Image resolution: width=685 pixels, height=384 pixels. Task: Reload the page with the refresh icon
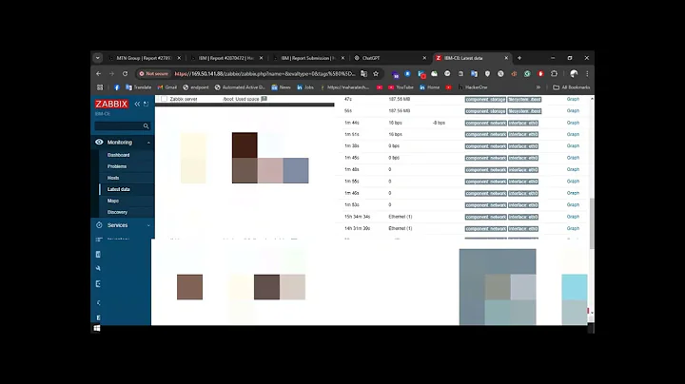125,74
